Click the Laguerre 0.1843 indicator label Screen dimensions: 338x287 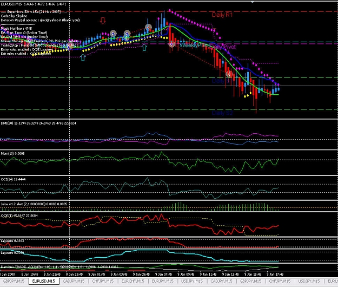point(12,241)
